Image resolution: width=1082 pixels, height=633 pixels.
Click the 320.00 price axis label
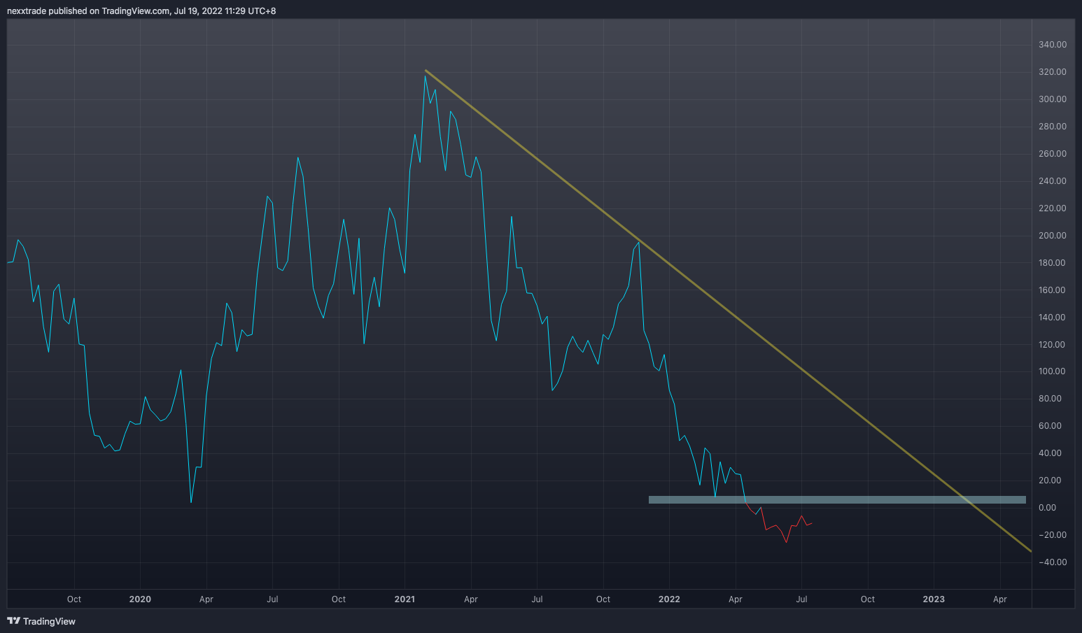1053,72
